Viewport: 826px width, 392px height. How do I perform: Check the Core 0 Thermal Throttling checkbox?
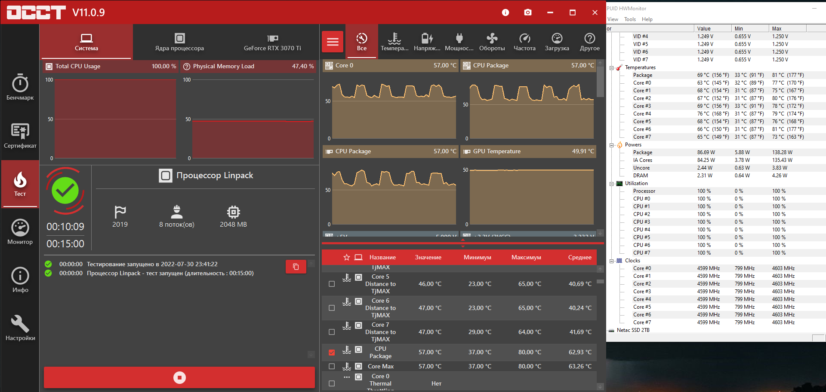click(332, 383)
